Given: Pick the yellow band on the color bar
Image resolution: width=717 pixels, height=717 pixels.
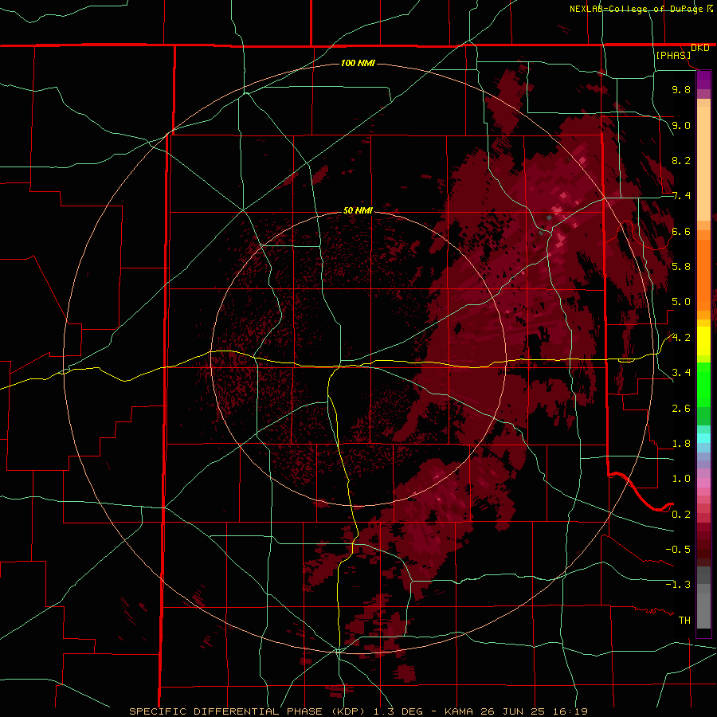Looking at the screenshot, I should 703,341.
